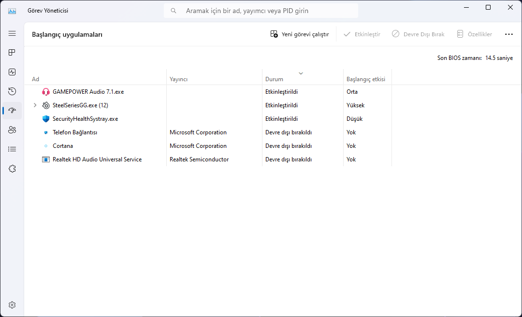Open the three-dot more options menu
Screen dimensions: 522x317
pyautogui.click(x=508, y=34)
